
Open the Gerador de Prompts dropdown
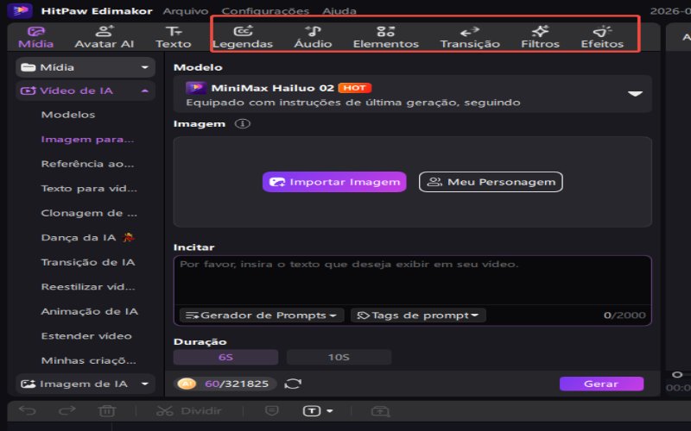pyautogui.click(x=262, y=315)
